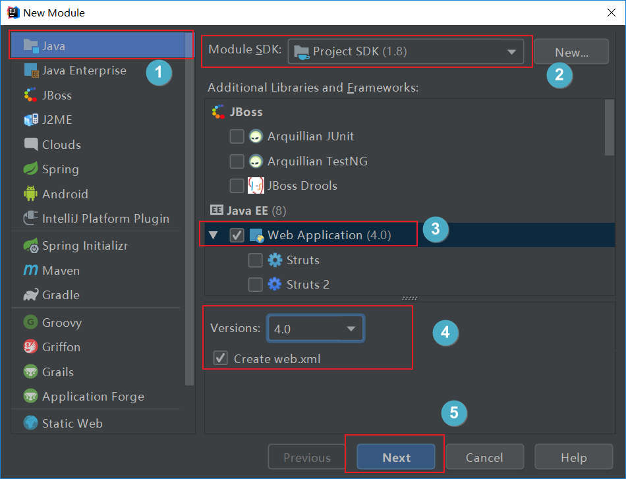Viewport: 626px width, 479px height.
Task: Tick the Struts 2 checkbox
Action: click(x=256, y=285)
